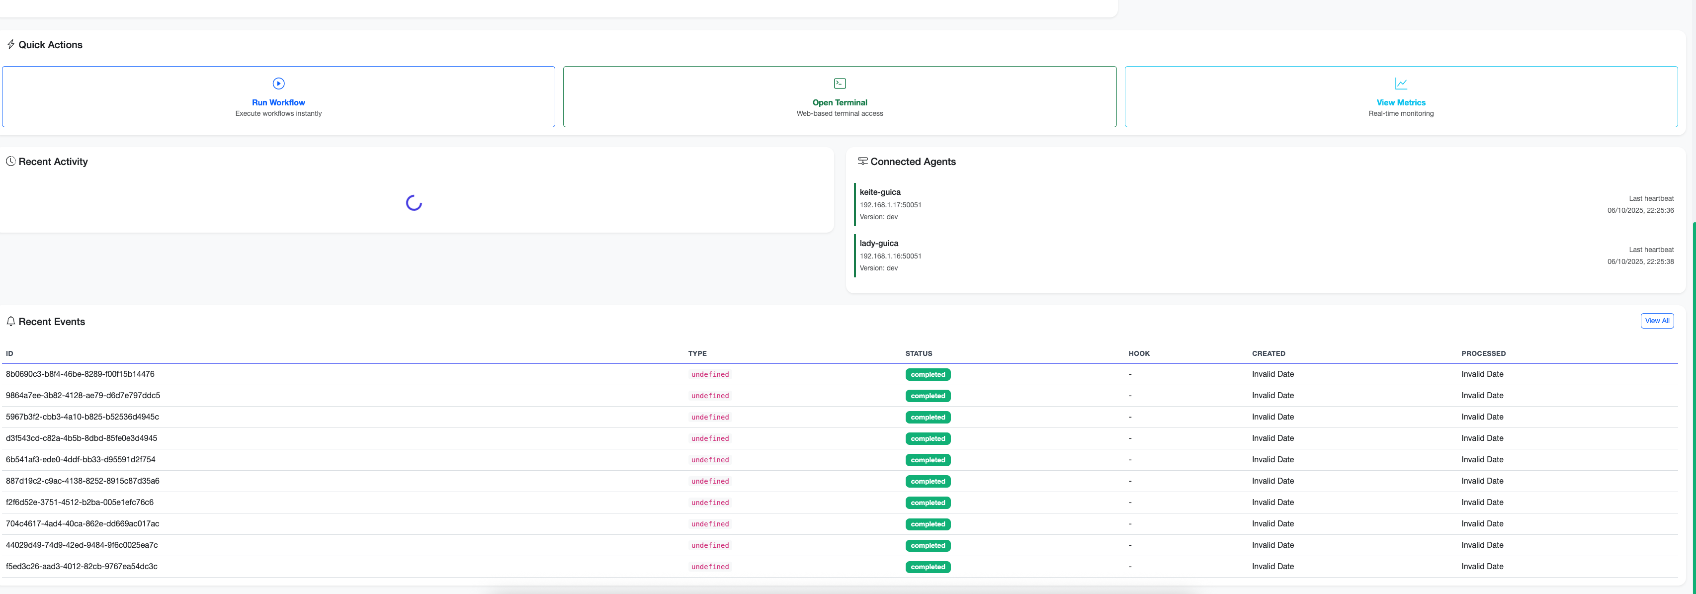Image resolution: width=1696 pixels, height=594 pixels.
Task: Click the STATUS column header
Action: [x=919, y=353]
